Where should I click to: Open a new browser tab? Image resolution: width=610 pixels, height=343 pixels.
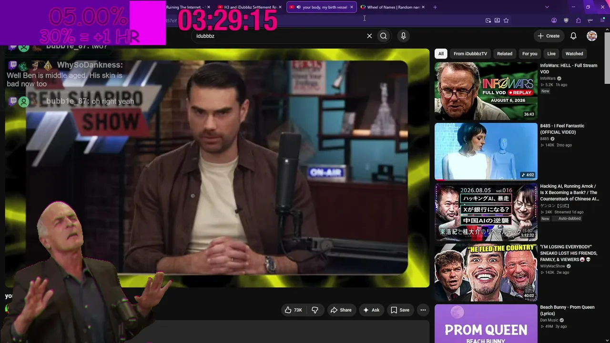point(436,7)
